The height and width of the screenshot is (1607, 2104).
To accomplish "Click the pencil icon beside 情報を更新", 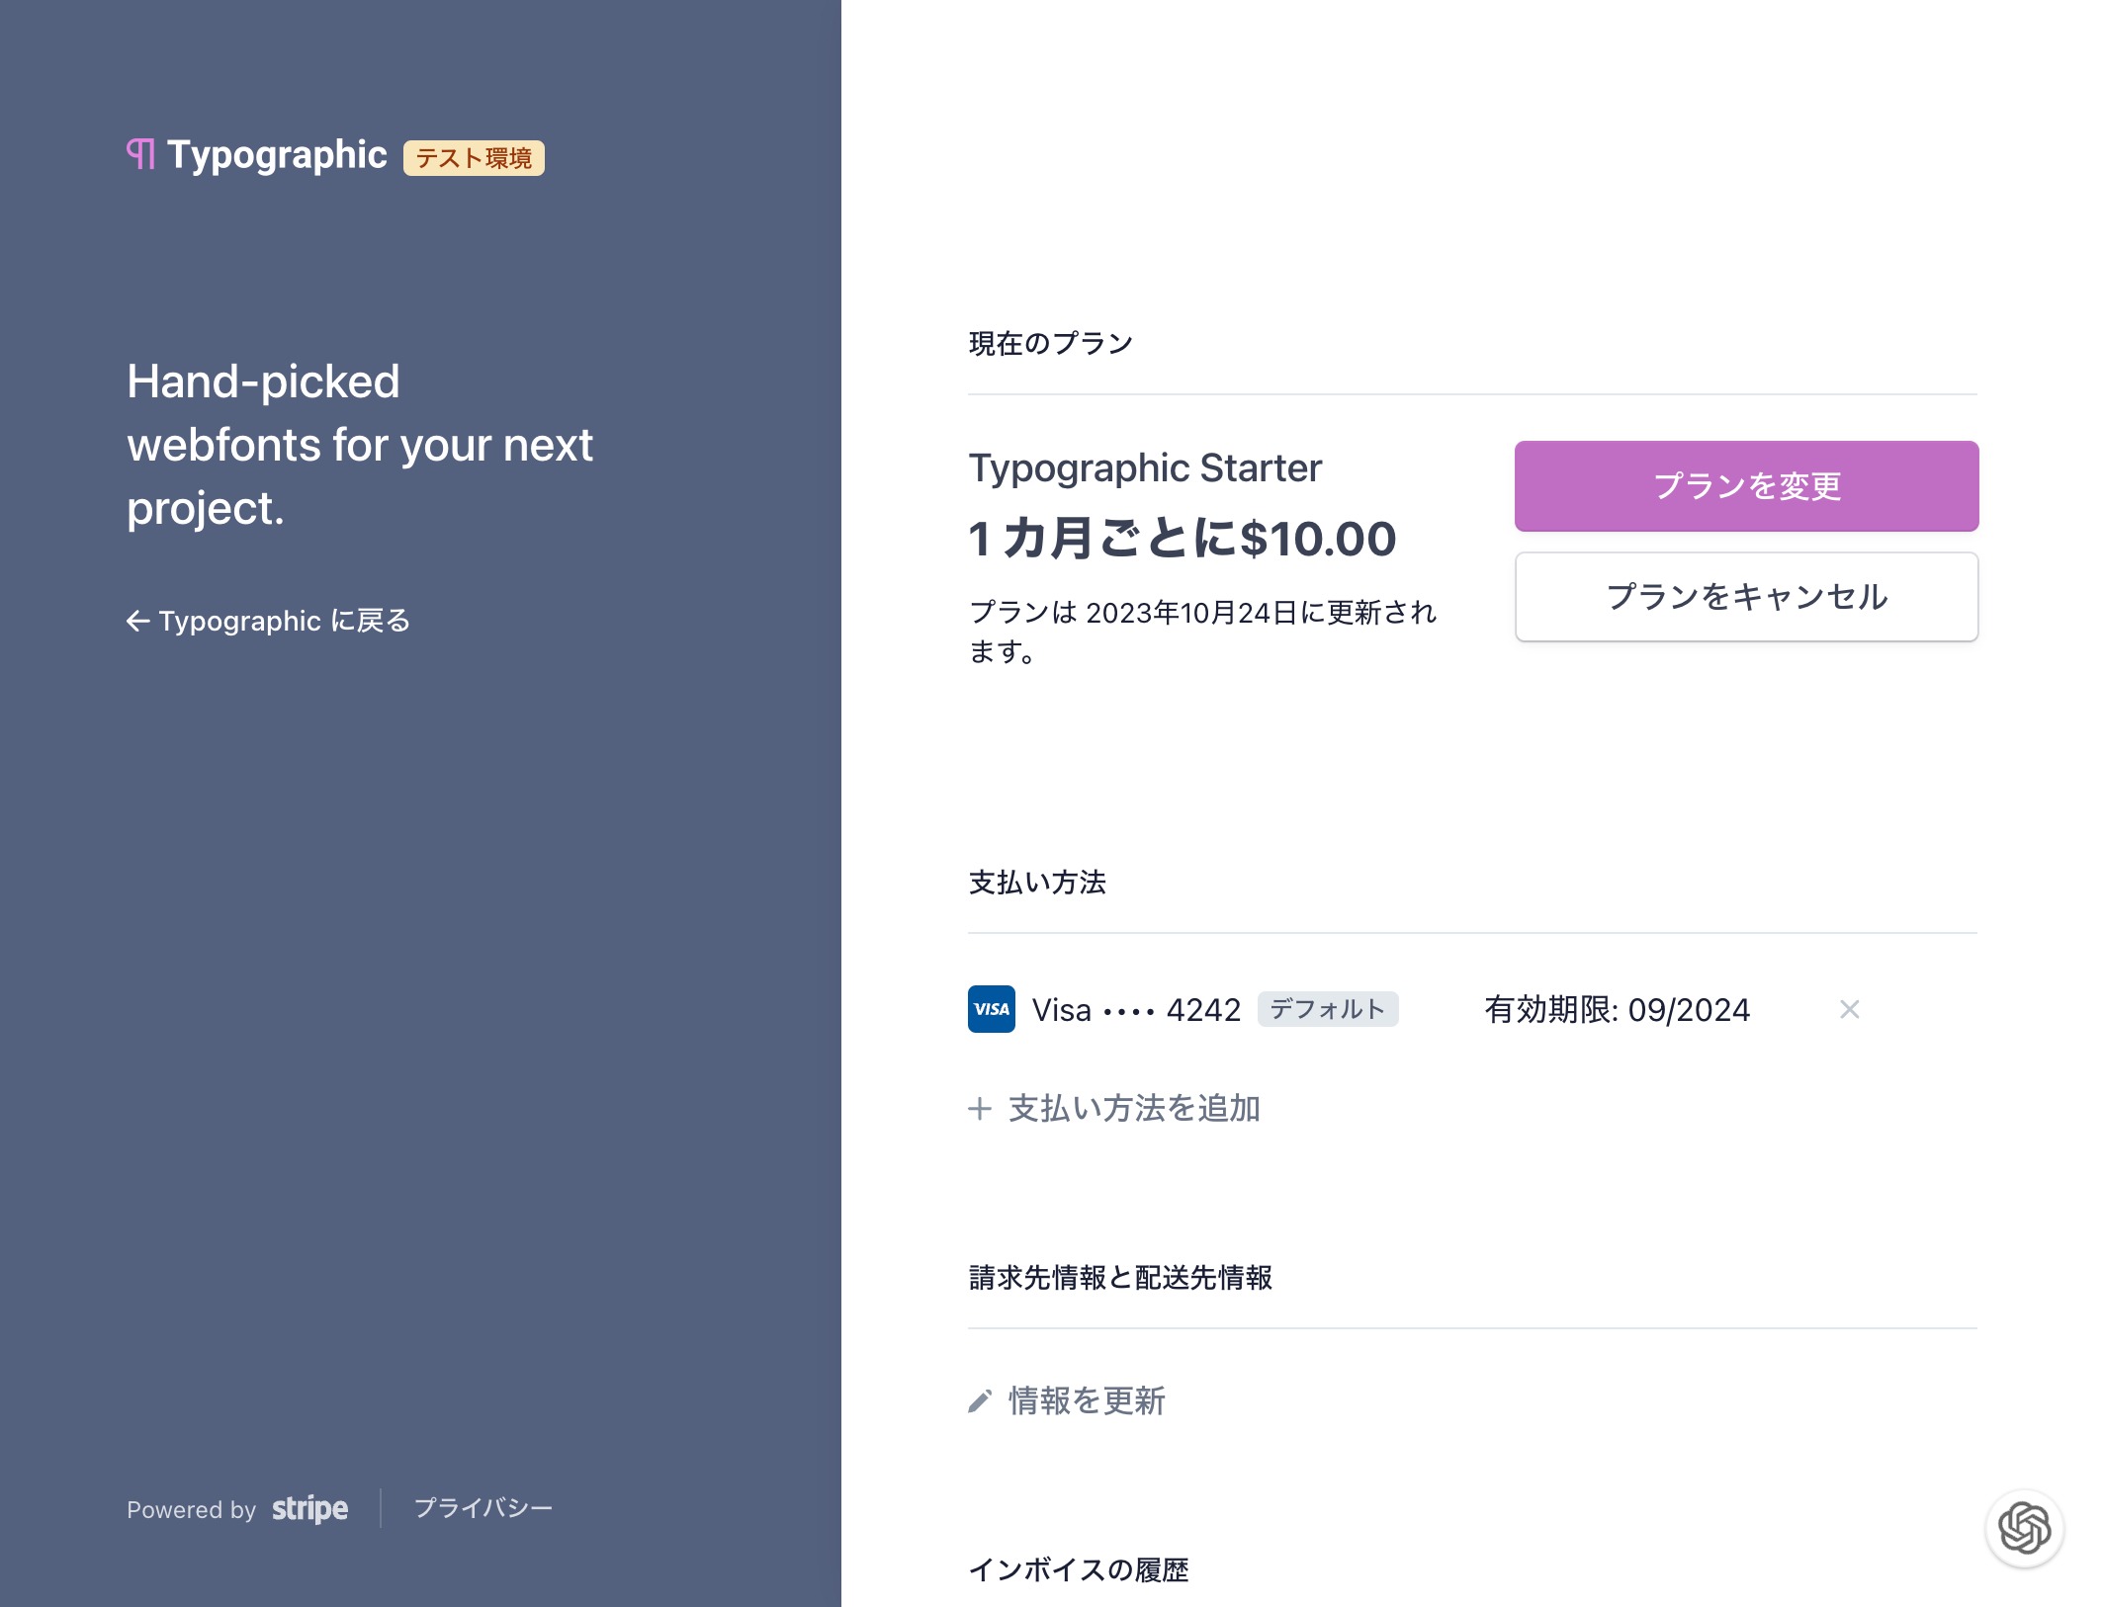I will click(979, 1401).
